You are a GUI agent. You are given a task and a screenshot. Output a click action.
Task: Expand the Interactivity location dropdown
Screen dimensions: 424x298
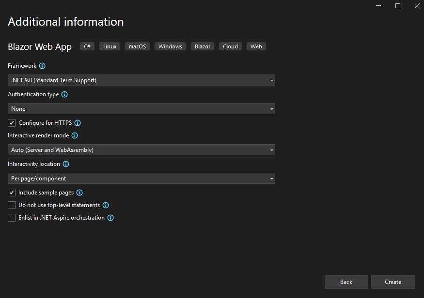(x=141, y=179)
